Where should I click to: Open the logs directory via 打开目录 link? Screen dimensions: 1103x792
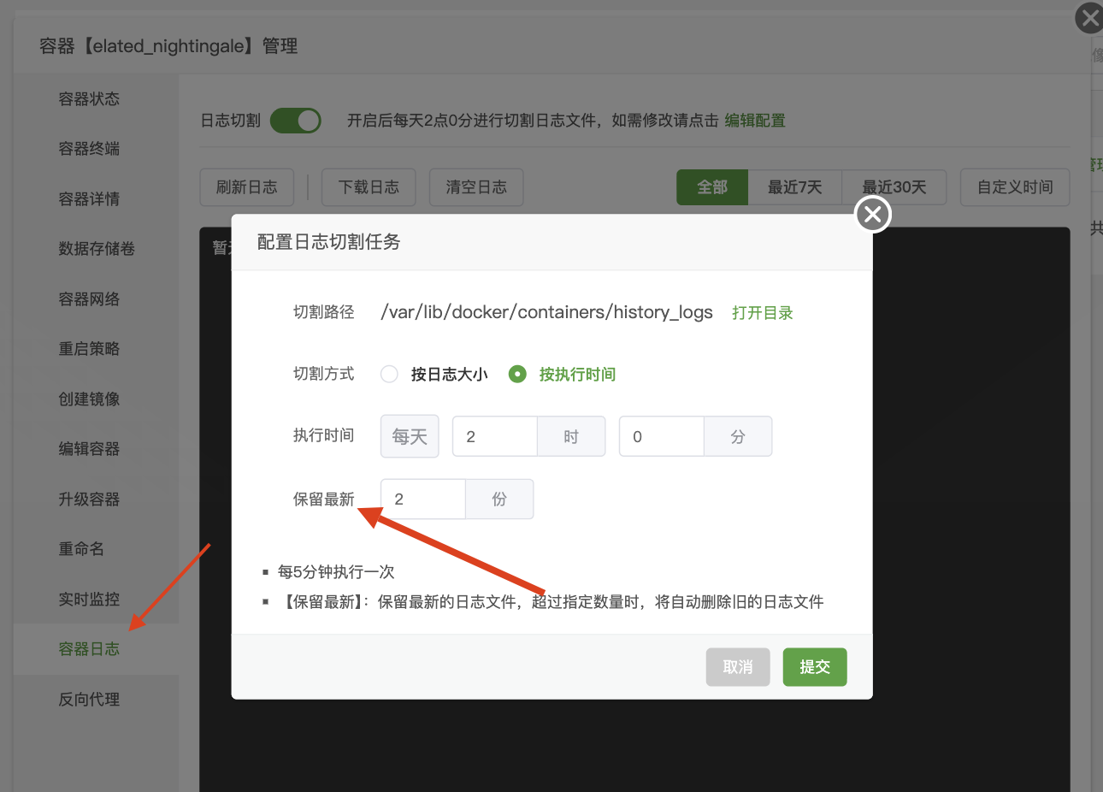click(762, 311)
